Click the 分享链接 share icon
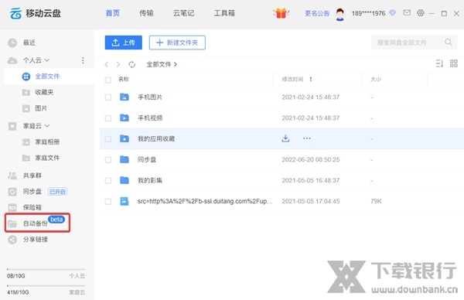Image resolution: width=464 pixels, height=300 pixels. (x=12, y=240)
